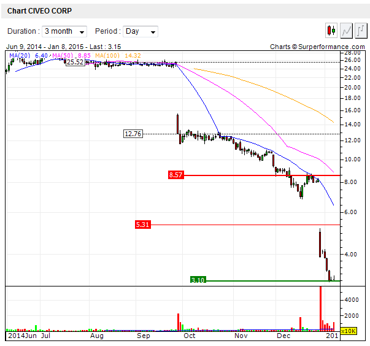
Task: Click the Surperformance.com charts credit link
Action: coord(317,47)
